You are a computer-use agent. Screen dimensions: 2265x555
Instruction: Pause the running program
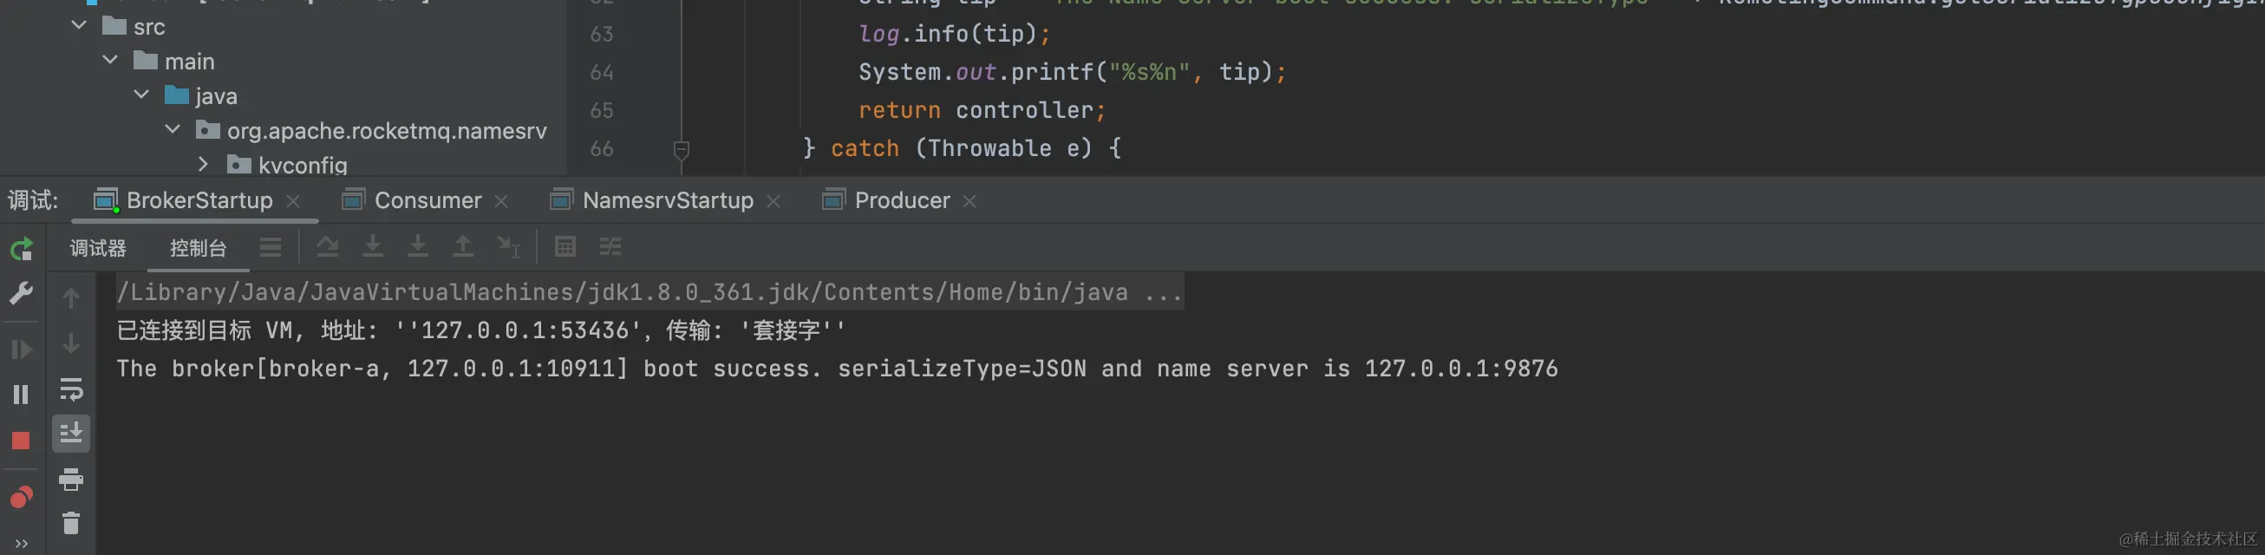coord(21,394)
